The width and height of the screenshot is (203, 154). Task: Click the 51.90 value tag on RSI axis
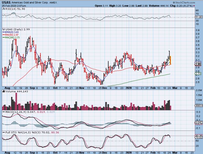click(199, 17)
